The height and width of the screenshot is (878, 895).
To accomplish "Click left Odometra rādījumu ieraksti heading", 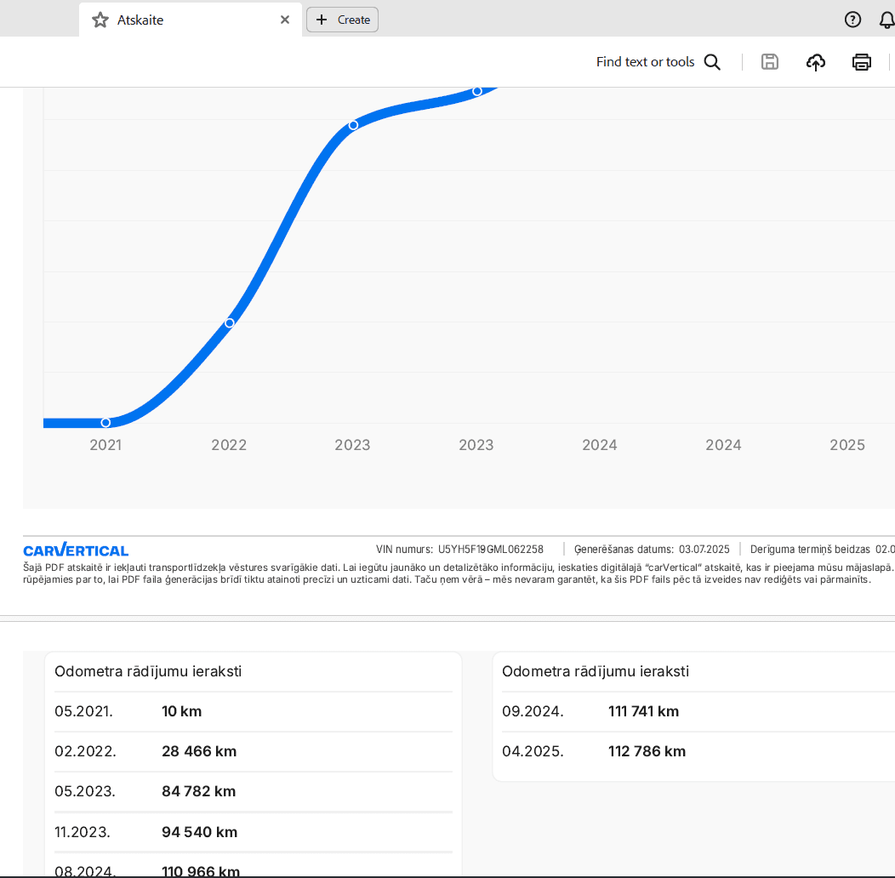I will point(148,671).
